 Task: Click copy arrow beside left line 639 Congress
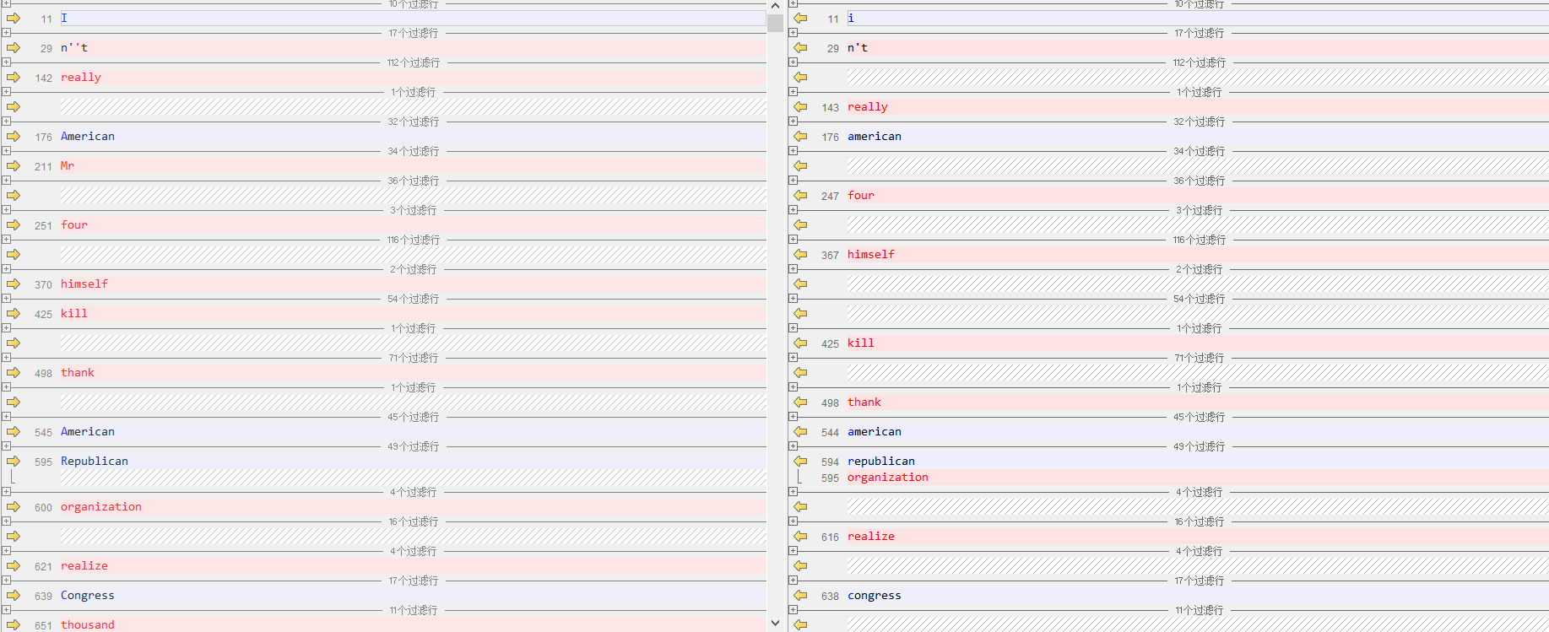coord(14,596)
